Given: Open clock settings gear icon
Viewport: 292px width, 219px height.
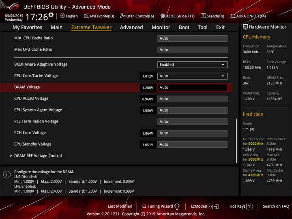Looking at the screenshot, I should point(51,15).
